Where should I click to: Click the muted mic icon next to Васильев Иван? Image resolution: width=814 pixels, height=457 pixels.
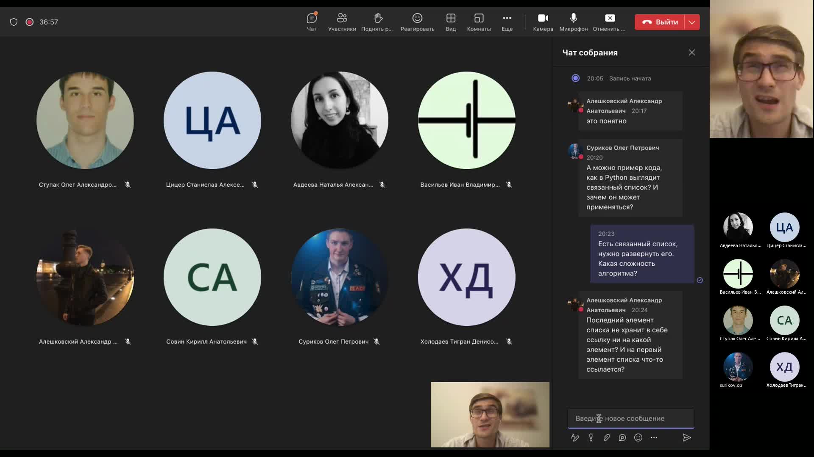pos(509,184)
